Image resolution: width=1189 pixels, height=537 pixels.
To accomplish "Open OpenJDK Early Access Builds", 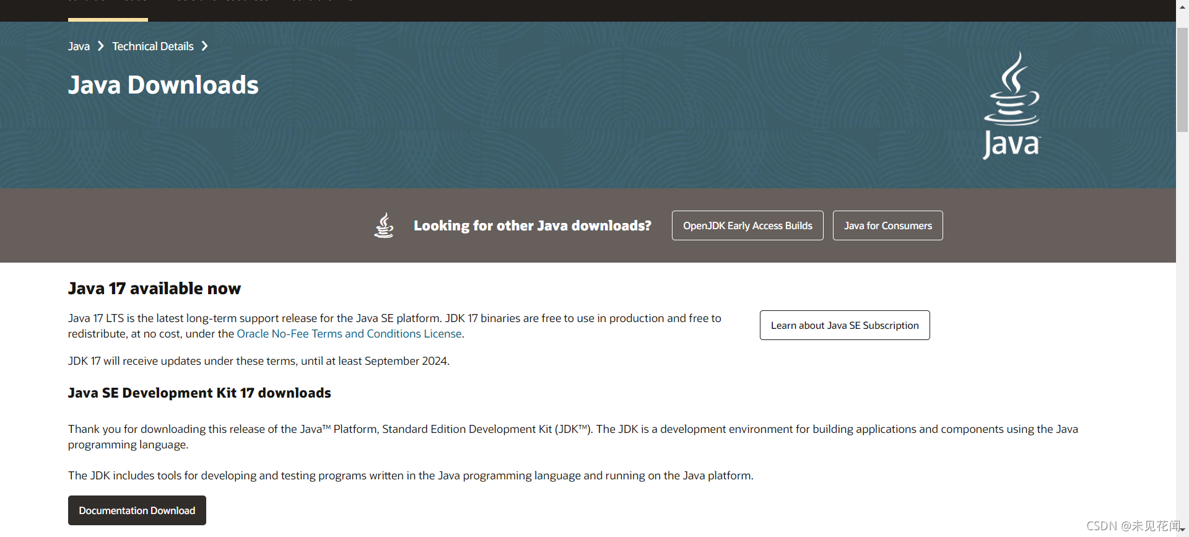I will pos(747,225).
